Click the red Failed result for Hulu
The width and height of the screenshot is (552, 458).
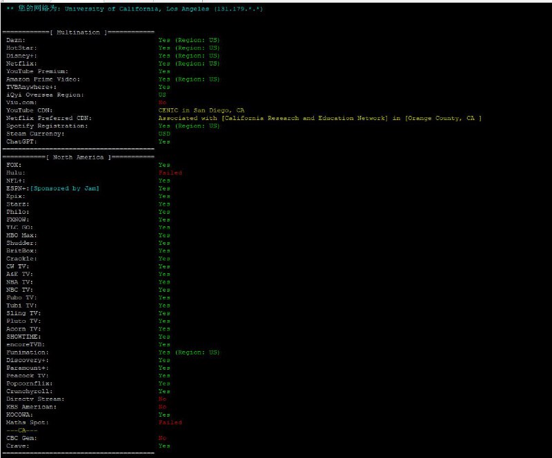point(170,172)
